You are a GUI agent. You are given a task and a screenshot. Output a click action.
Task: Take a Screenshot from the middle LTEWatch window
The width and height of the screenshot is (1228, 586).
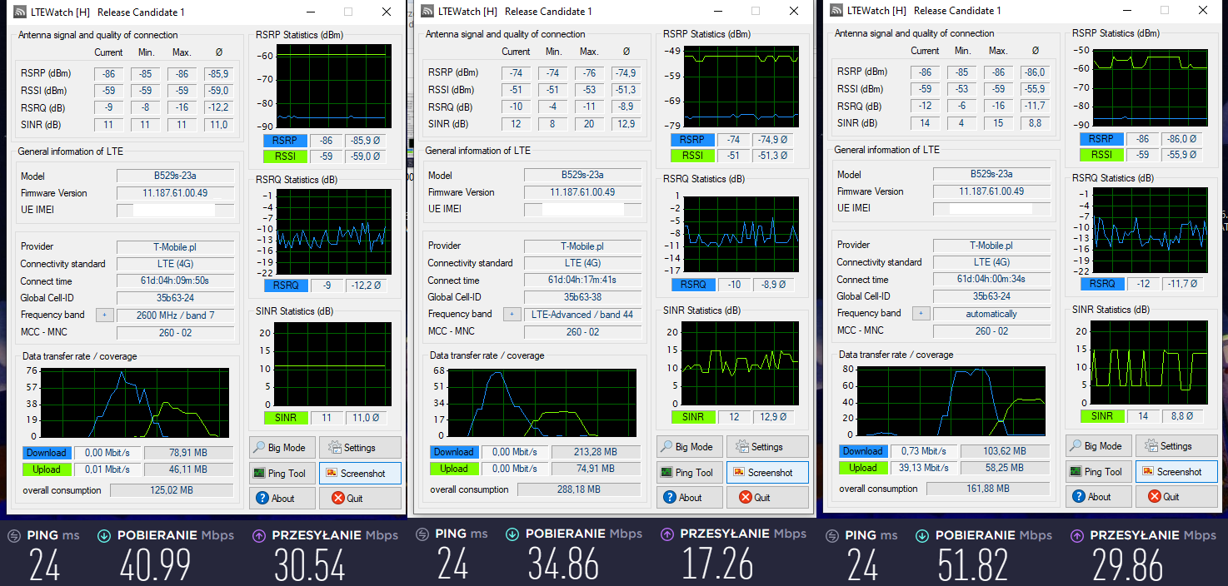(x=767, y=473)
